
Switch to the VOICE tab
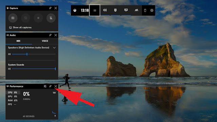pos(45,41)
